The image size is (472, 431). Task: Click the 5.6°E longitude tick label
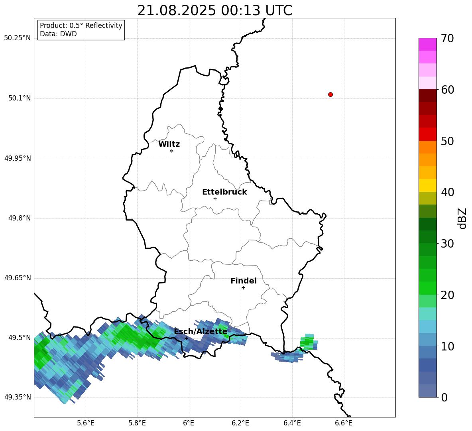[x=86, y=423]
